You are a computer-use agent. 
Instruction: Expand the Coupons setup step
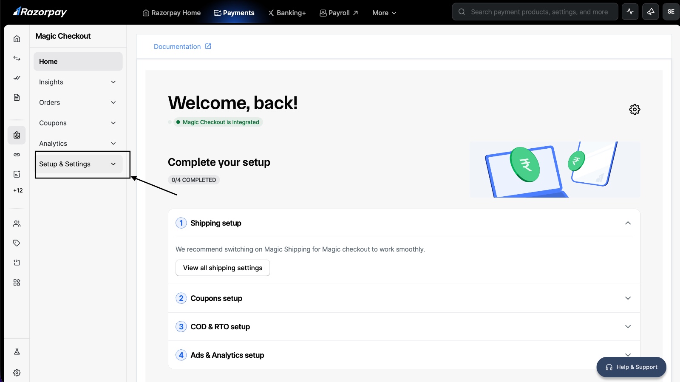(404, 298)
